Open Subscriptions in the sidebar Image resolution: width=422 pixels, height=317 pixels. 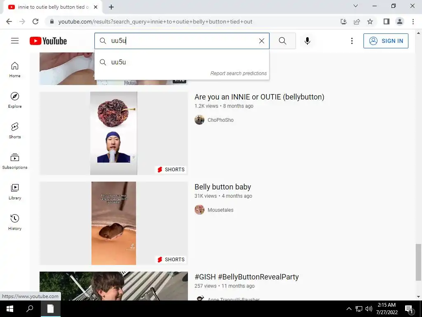click(x=15, y=161)
